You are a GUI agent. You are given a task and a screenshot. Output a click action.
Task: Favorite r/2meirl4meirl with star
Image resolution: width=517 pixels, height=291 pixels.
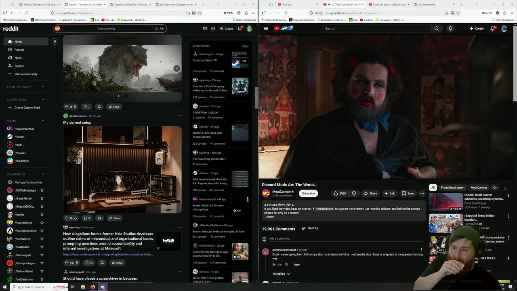click(x=42, y=198)
